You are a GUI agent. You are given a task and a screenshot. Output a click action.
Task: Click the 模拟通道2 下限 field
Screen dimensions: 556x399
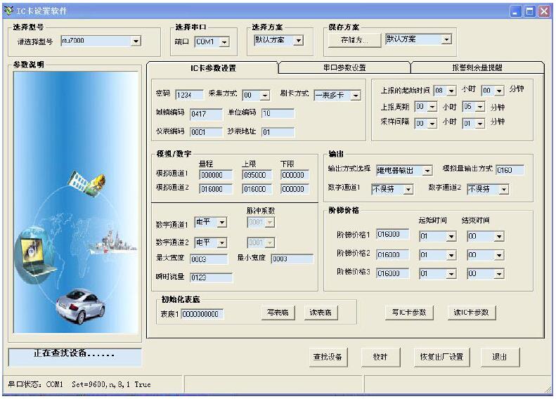point(295,189)
